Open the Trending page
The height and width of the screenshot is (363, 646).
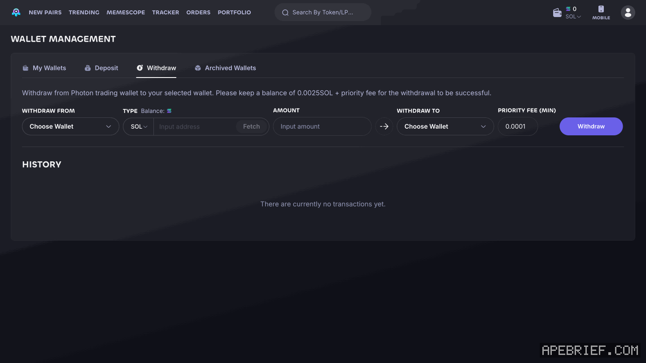click(84, 13)
